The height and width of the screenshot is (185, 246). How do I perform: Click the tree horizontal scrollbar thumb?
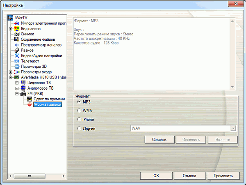(30, 176)
